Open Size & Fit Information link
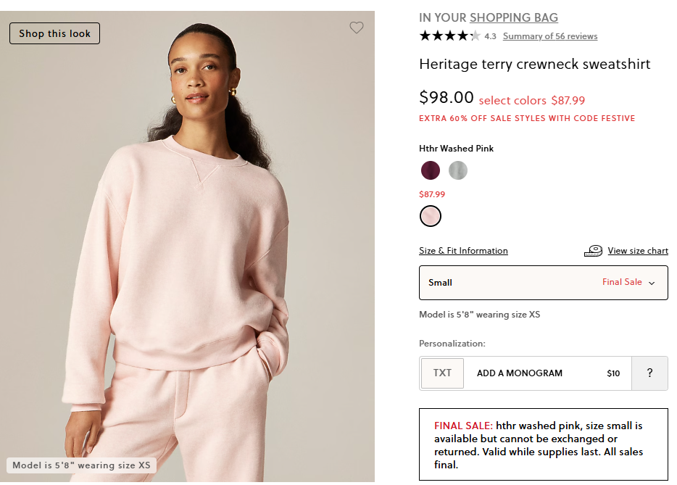The height and width of the screenshot is (485, 677). point(463,251)
